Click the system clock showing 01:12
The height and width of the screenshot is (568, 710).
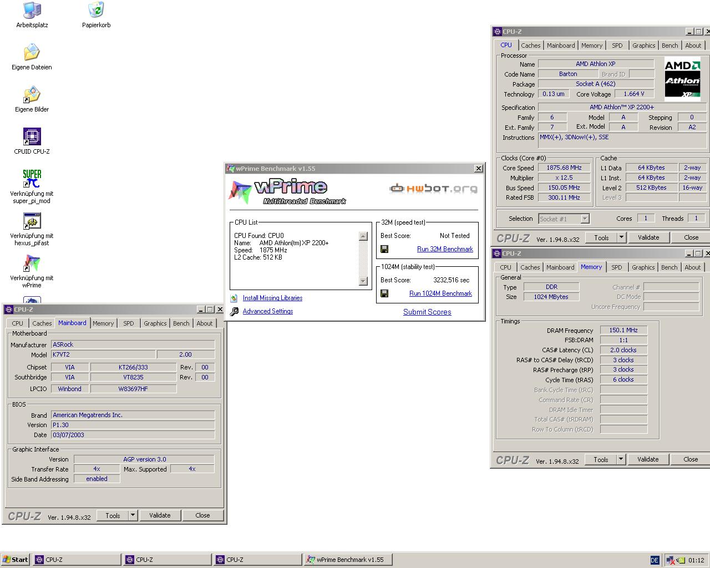(x=696, y=560)
